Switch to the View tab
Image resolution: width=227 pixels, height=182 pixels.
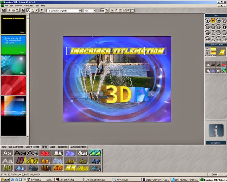pos(4,147)
